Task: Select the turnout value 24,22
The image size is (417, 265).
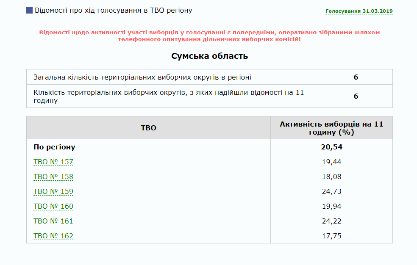Action: point(332,221)
